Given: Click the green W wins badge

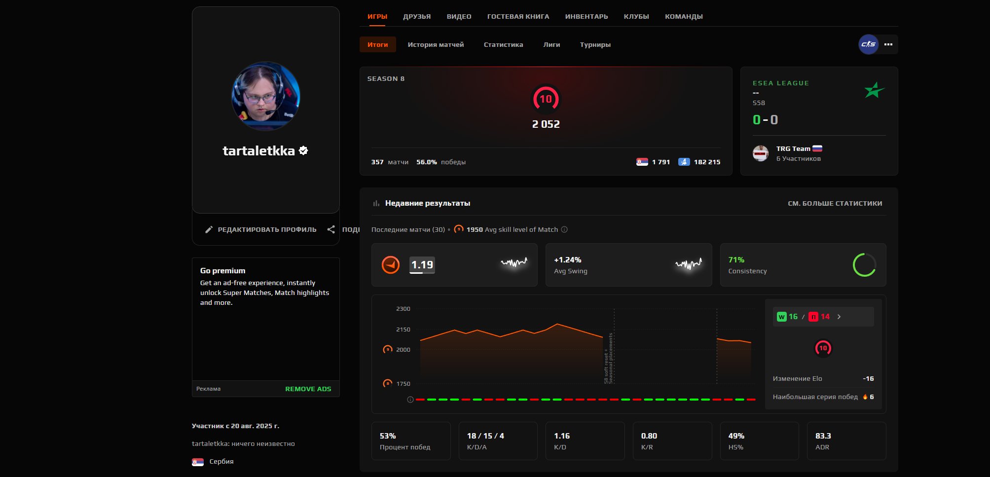Looking at the screenshot, I should 782,317.
